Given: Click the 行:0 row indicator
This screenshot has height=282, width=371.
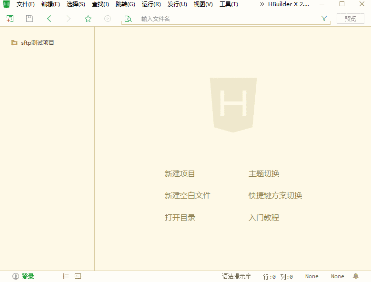Looking at the screenshot, I should coord(270,277).
